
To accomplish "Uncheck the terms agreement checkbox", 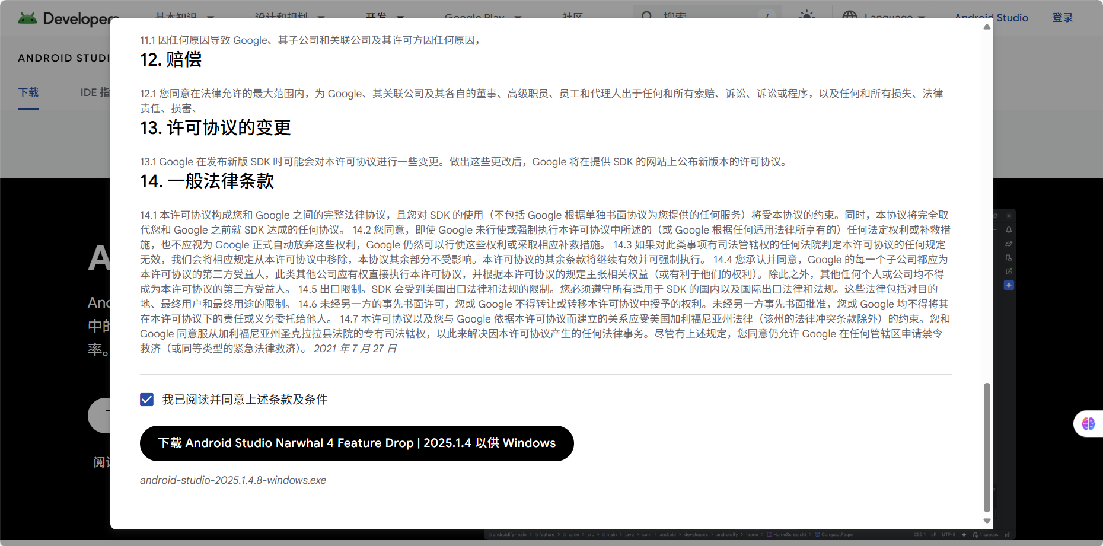I will (146, 400).
